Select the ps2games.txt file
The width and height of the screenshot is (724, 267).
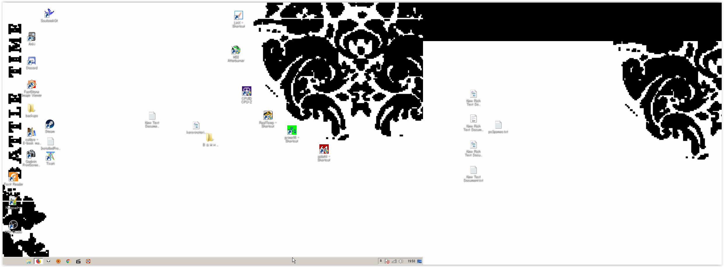point(498,125)
